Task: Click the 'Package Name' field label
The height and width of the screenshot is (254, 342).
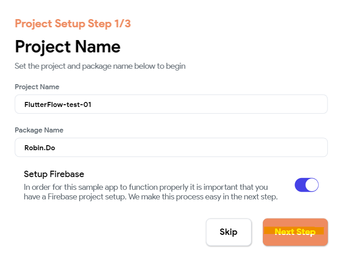Action: pos(39,130)
